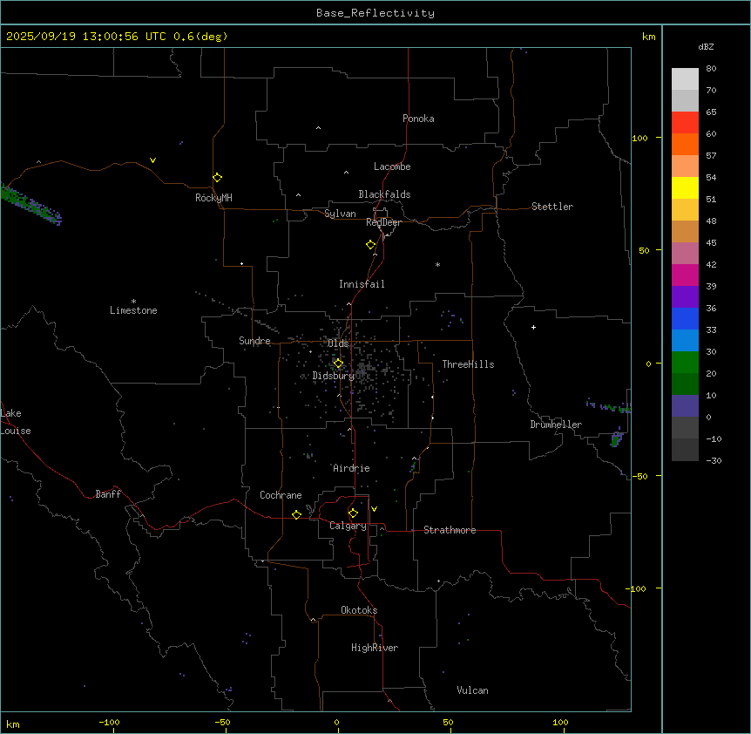Screen dimensions: 751x734
Task: Click the Vulcan label on the map
Action: pyautogui.click(x=472, y=690)
